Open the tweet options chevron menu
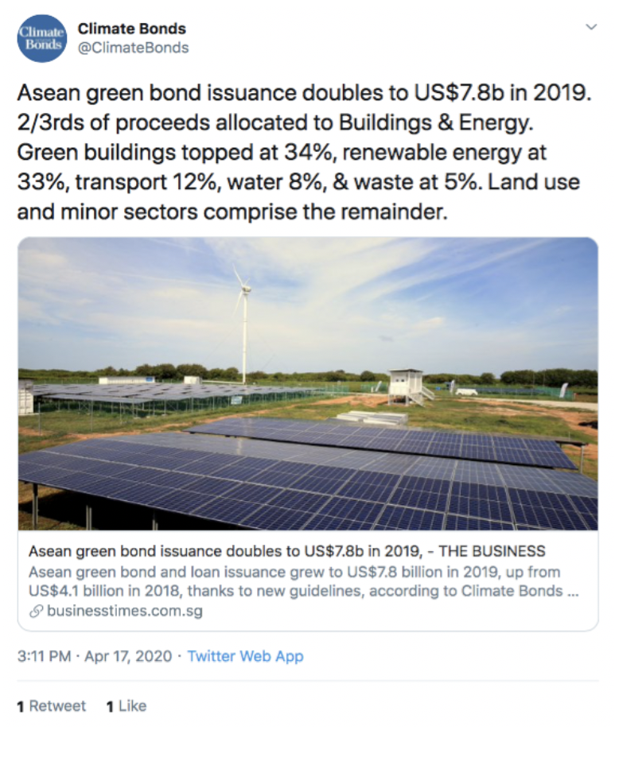 [x=591, y=27]
